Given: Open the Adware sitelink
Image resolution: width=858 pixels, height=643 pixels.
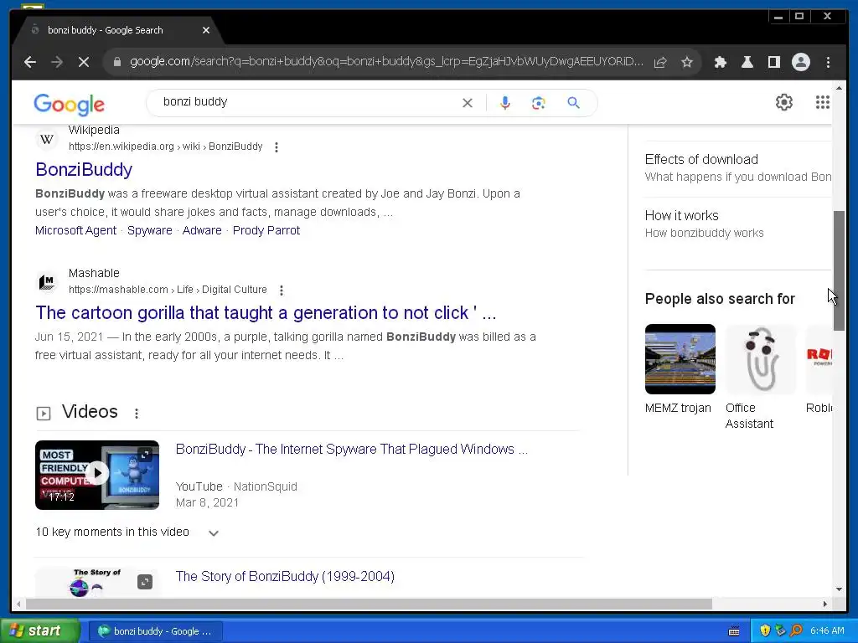Looking at the screenshot, I should pyautogui.click(x=202, y=231).
